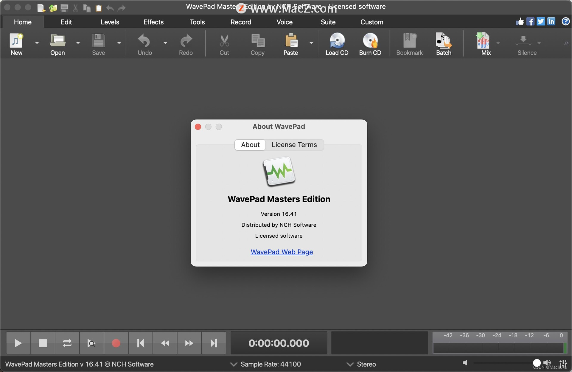Click the title bar paste clipboard icon
This screenshot has width=572, height=372.
tap(99, 8)
